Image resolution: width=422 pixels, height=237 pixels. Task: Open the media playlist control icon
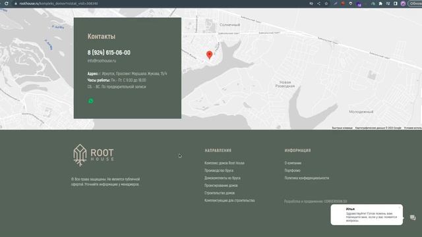(x=388, y=3)
